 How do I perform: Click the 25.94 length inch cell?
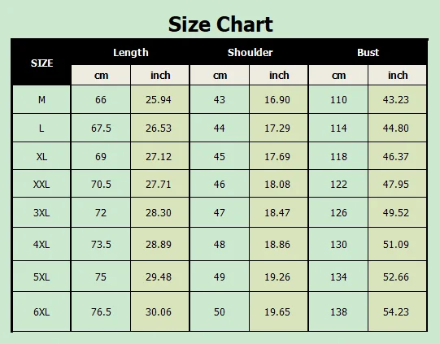[x=159, y=99]
